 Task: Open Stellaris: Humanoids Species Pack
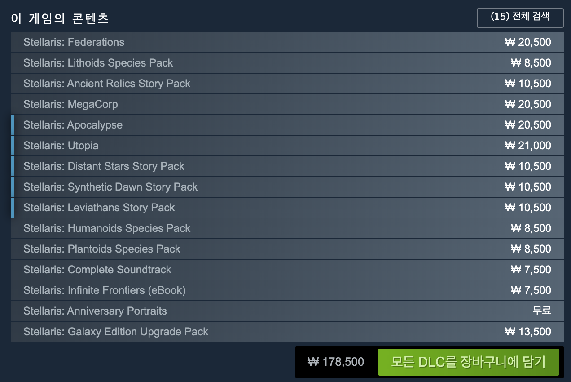click(x=107, y=228)
